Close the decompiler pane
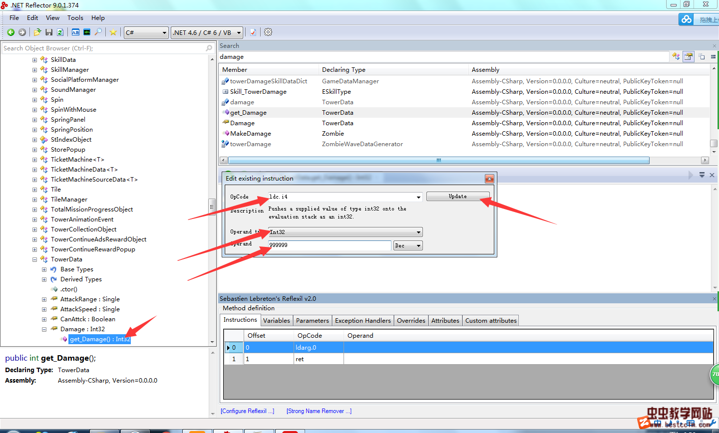Viewport: 719px width, 433px height. 712,175
